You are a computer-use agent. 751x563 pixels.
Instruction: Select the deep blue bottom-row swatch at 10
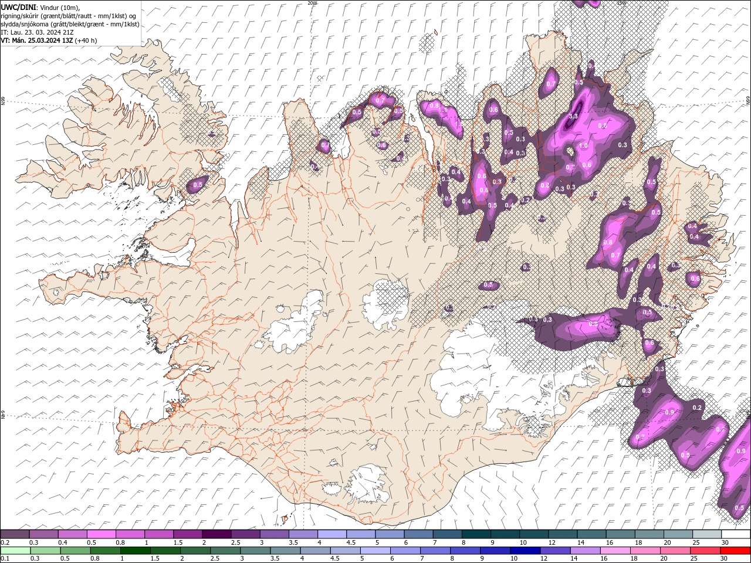(525, 551)
